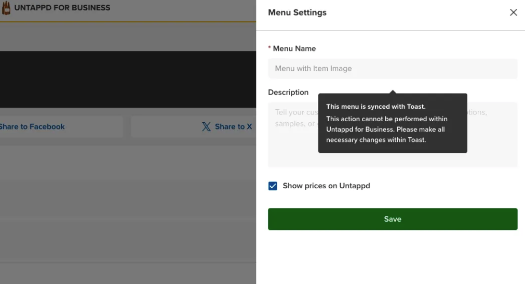This screenshot has height=284, width=525.
Task: Toggle Show prices on Untappd checkbox
Action: [273, 186]
